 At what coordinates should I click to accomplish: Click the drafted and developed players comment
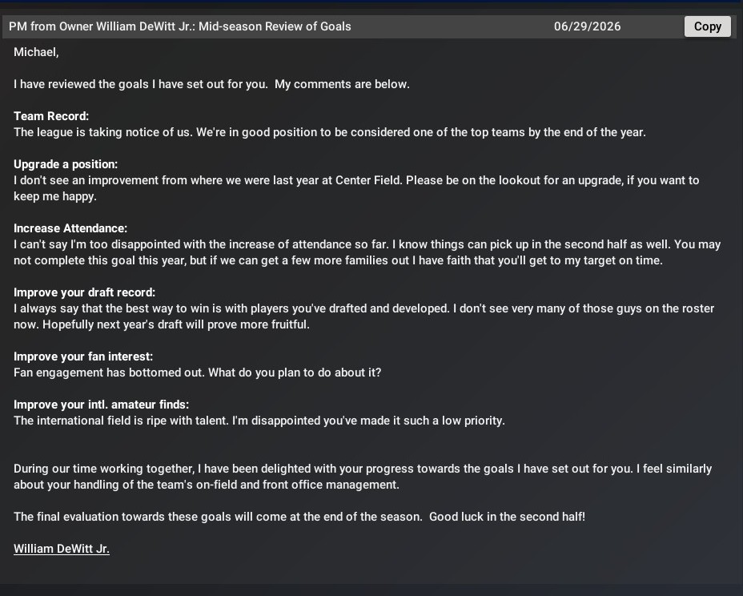[x=363, y=308]
